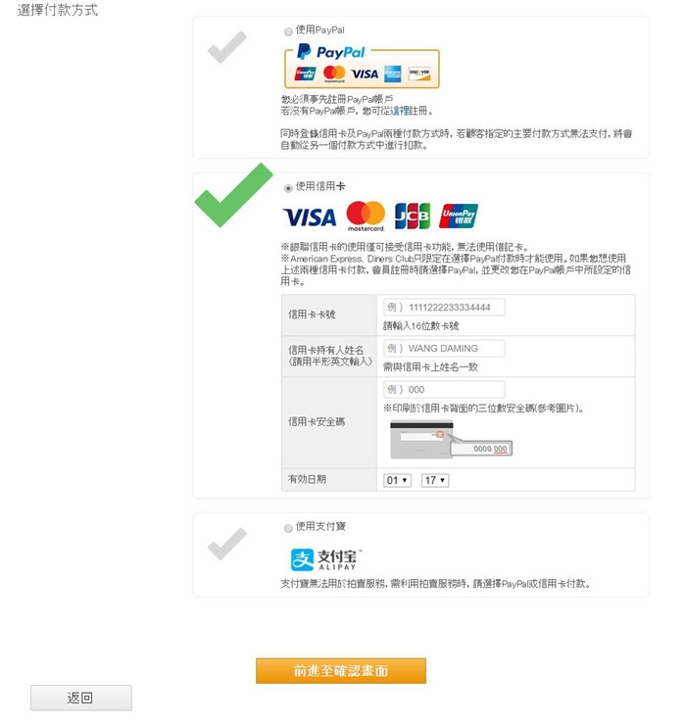Click the 返回 button
686x724 pixels.
(x=80, y=698)
